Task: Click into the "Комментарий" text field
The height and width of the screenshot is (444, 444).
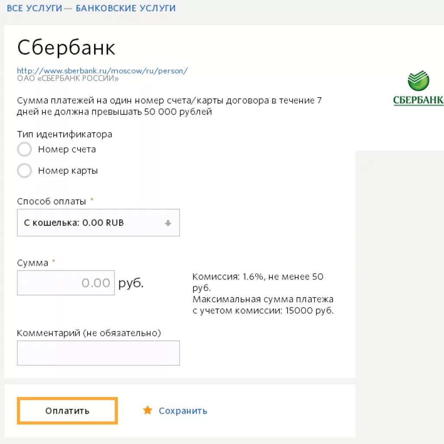Action: [98, 353]
